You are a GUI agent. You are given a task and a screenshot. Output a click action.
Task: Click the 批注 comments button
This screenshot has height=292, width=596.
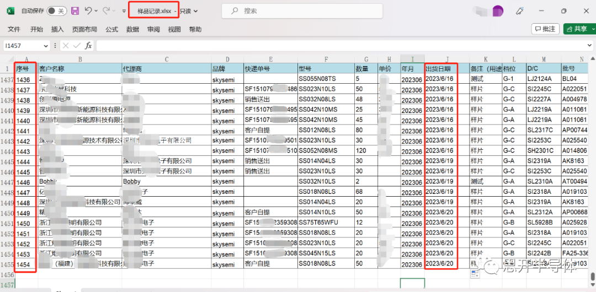[545, 29]
